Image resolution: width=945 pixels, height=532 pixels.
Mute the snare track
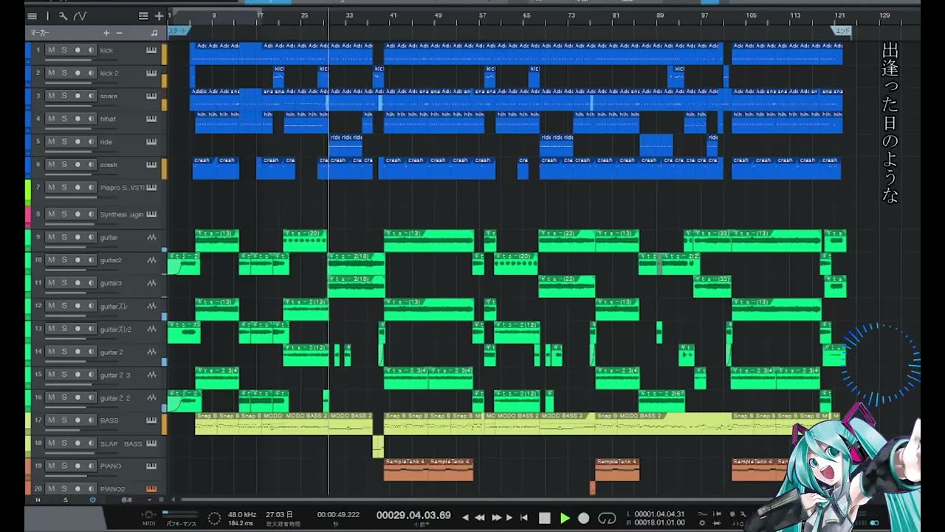pos(51,96)
